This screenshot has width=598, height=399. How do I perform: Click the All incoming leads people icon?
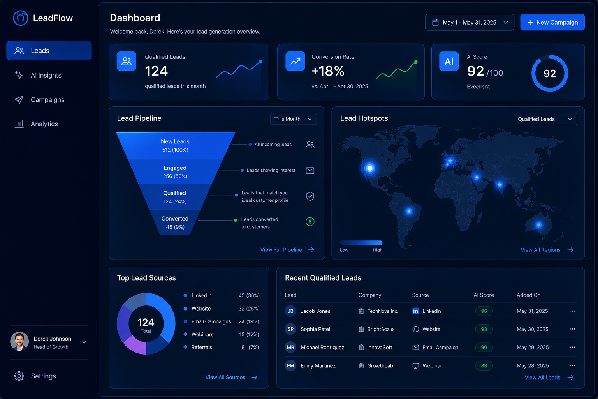coord(310,145)
